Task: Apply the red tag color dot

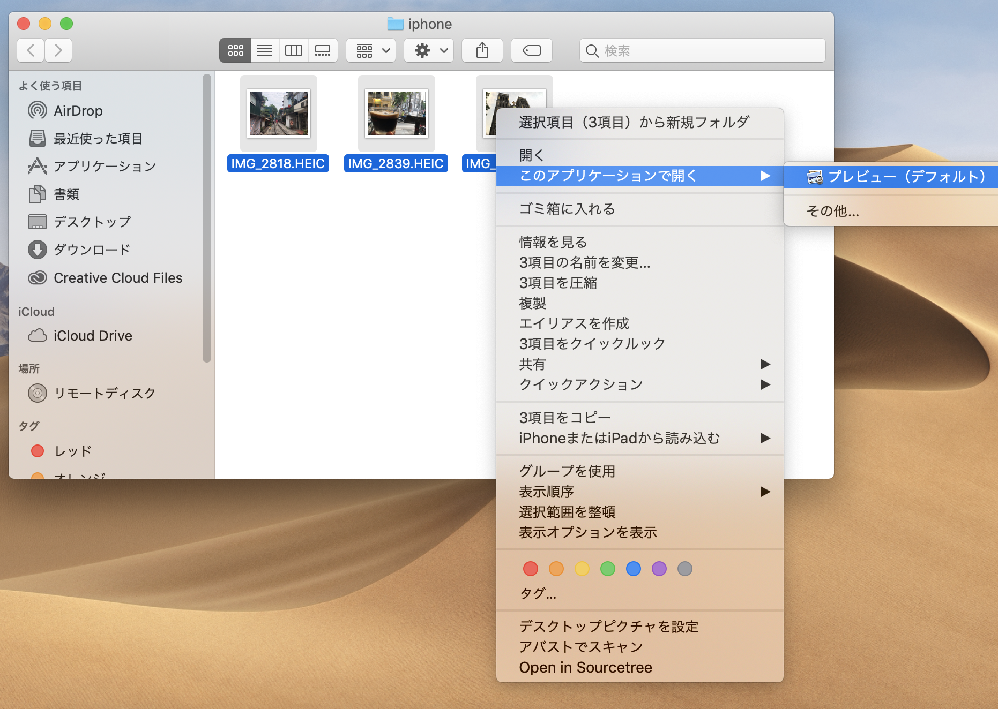Action: coord(531,569)
